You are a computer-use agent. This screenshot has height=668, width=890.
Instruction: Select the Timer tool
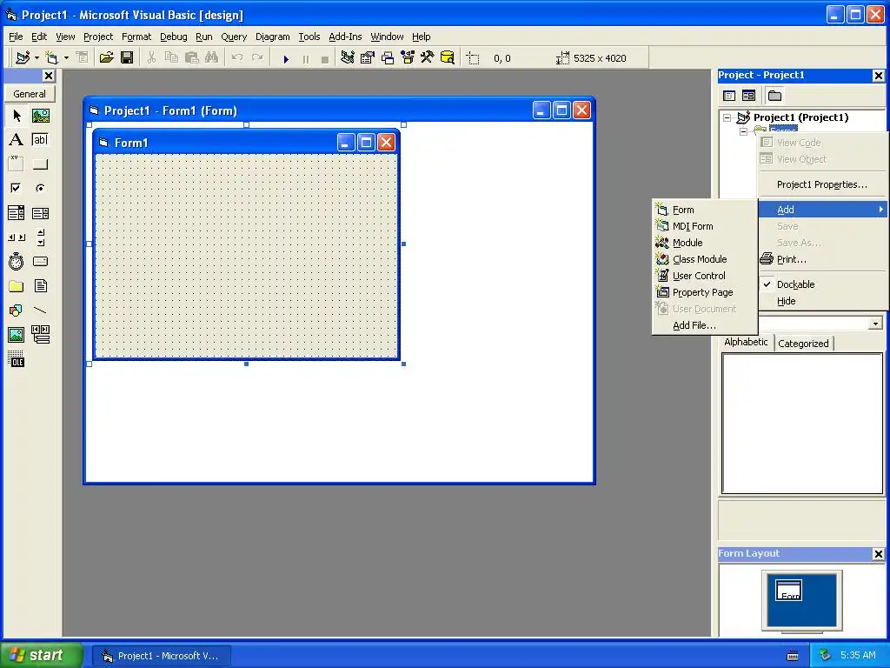click(17, 261)
